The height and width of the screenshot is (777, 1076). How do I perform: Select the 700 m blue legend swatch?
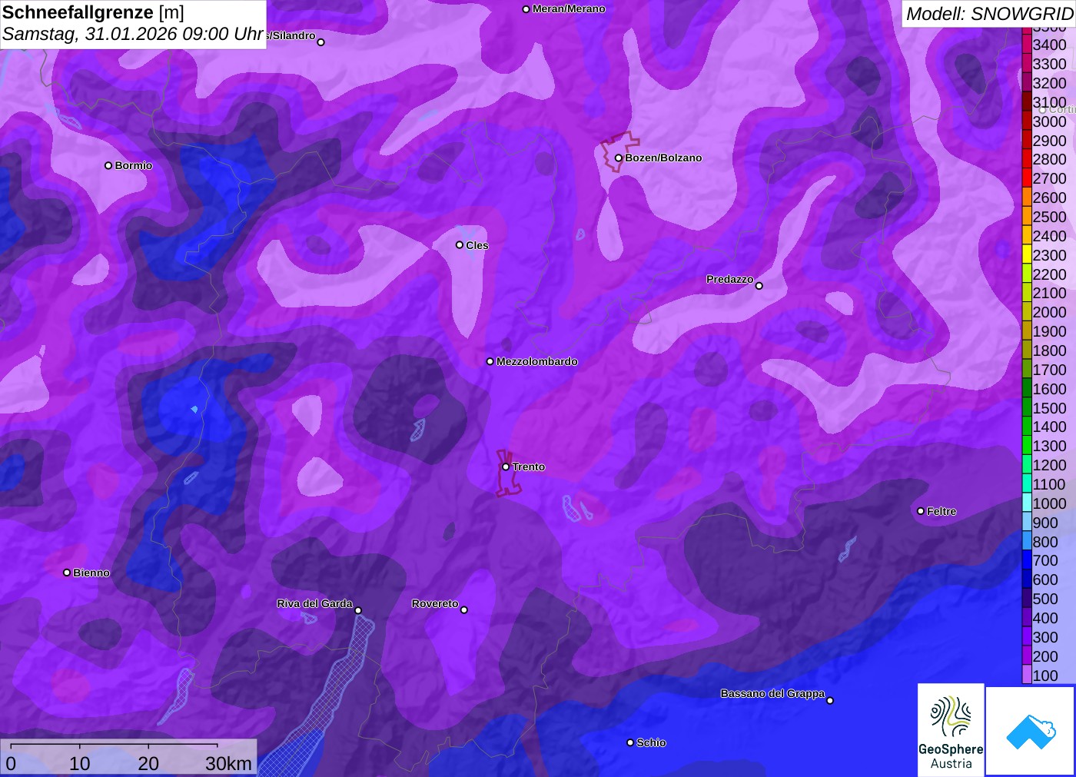[x=1027, y=561]
